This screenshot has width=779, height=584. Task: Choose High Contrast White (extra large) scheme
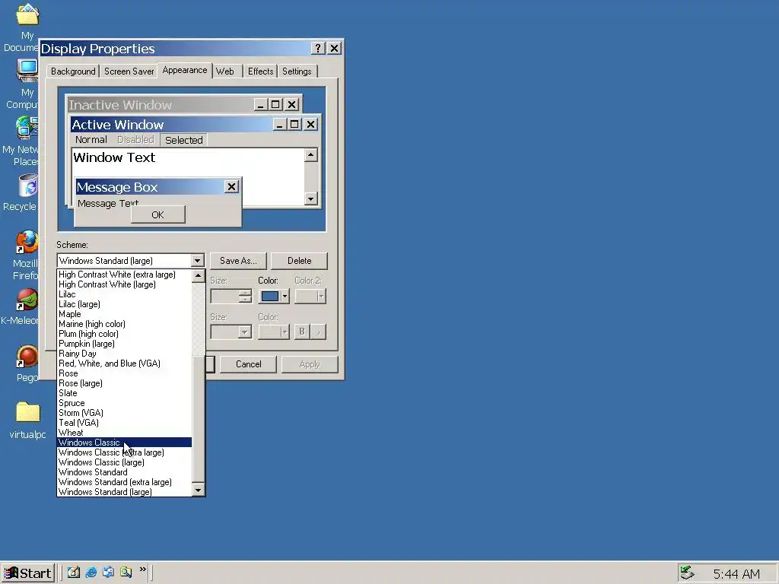[124, 275]
